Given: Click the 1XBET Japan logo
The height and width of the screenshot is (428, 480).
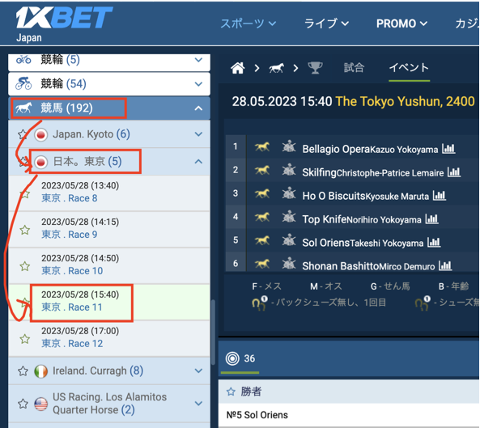Looking at the screenshot, I should tap(64, 24).
